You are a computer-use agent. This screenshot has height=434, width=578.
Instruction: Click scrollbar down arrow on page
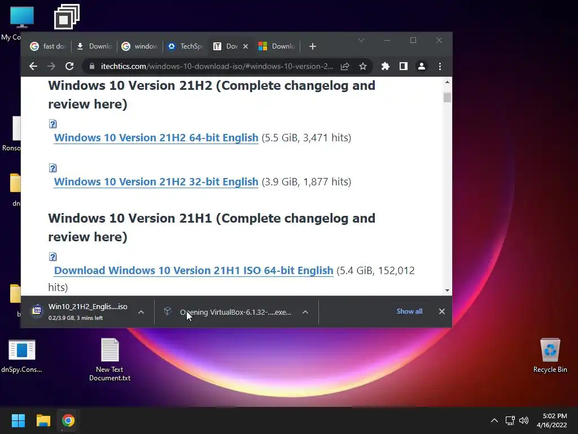pyautogui.click(x=447, y=290)
